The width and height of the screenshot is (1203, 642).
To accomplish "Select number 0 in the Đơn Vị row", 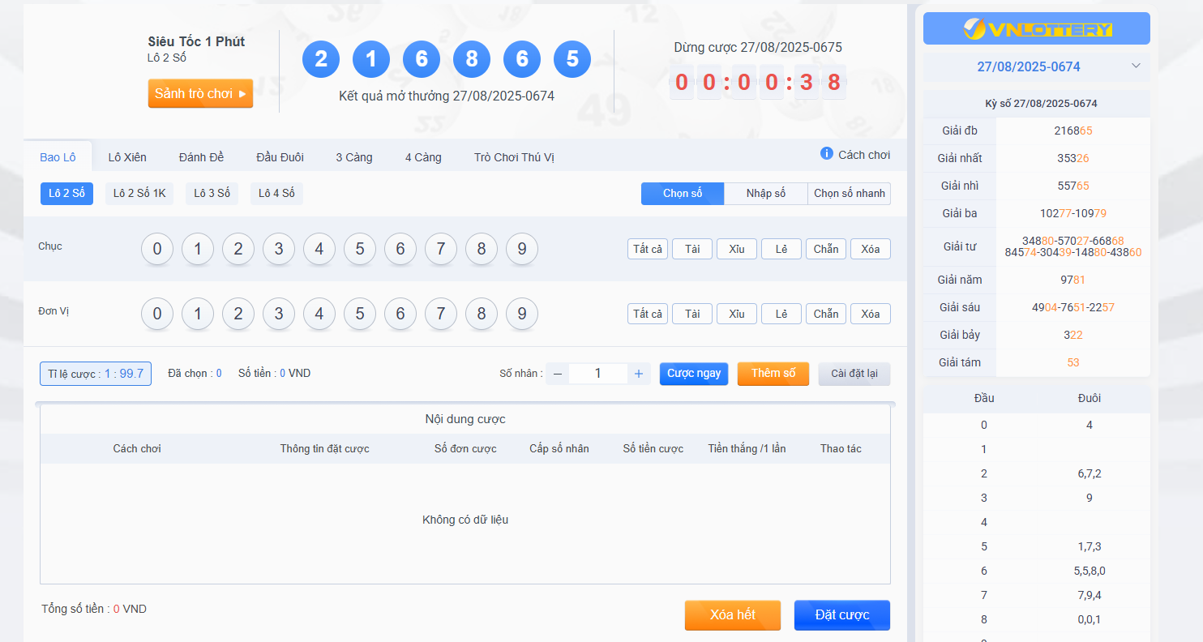I will point(157,314).
